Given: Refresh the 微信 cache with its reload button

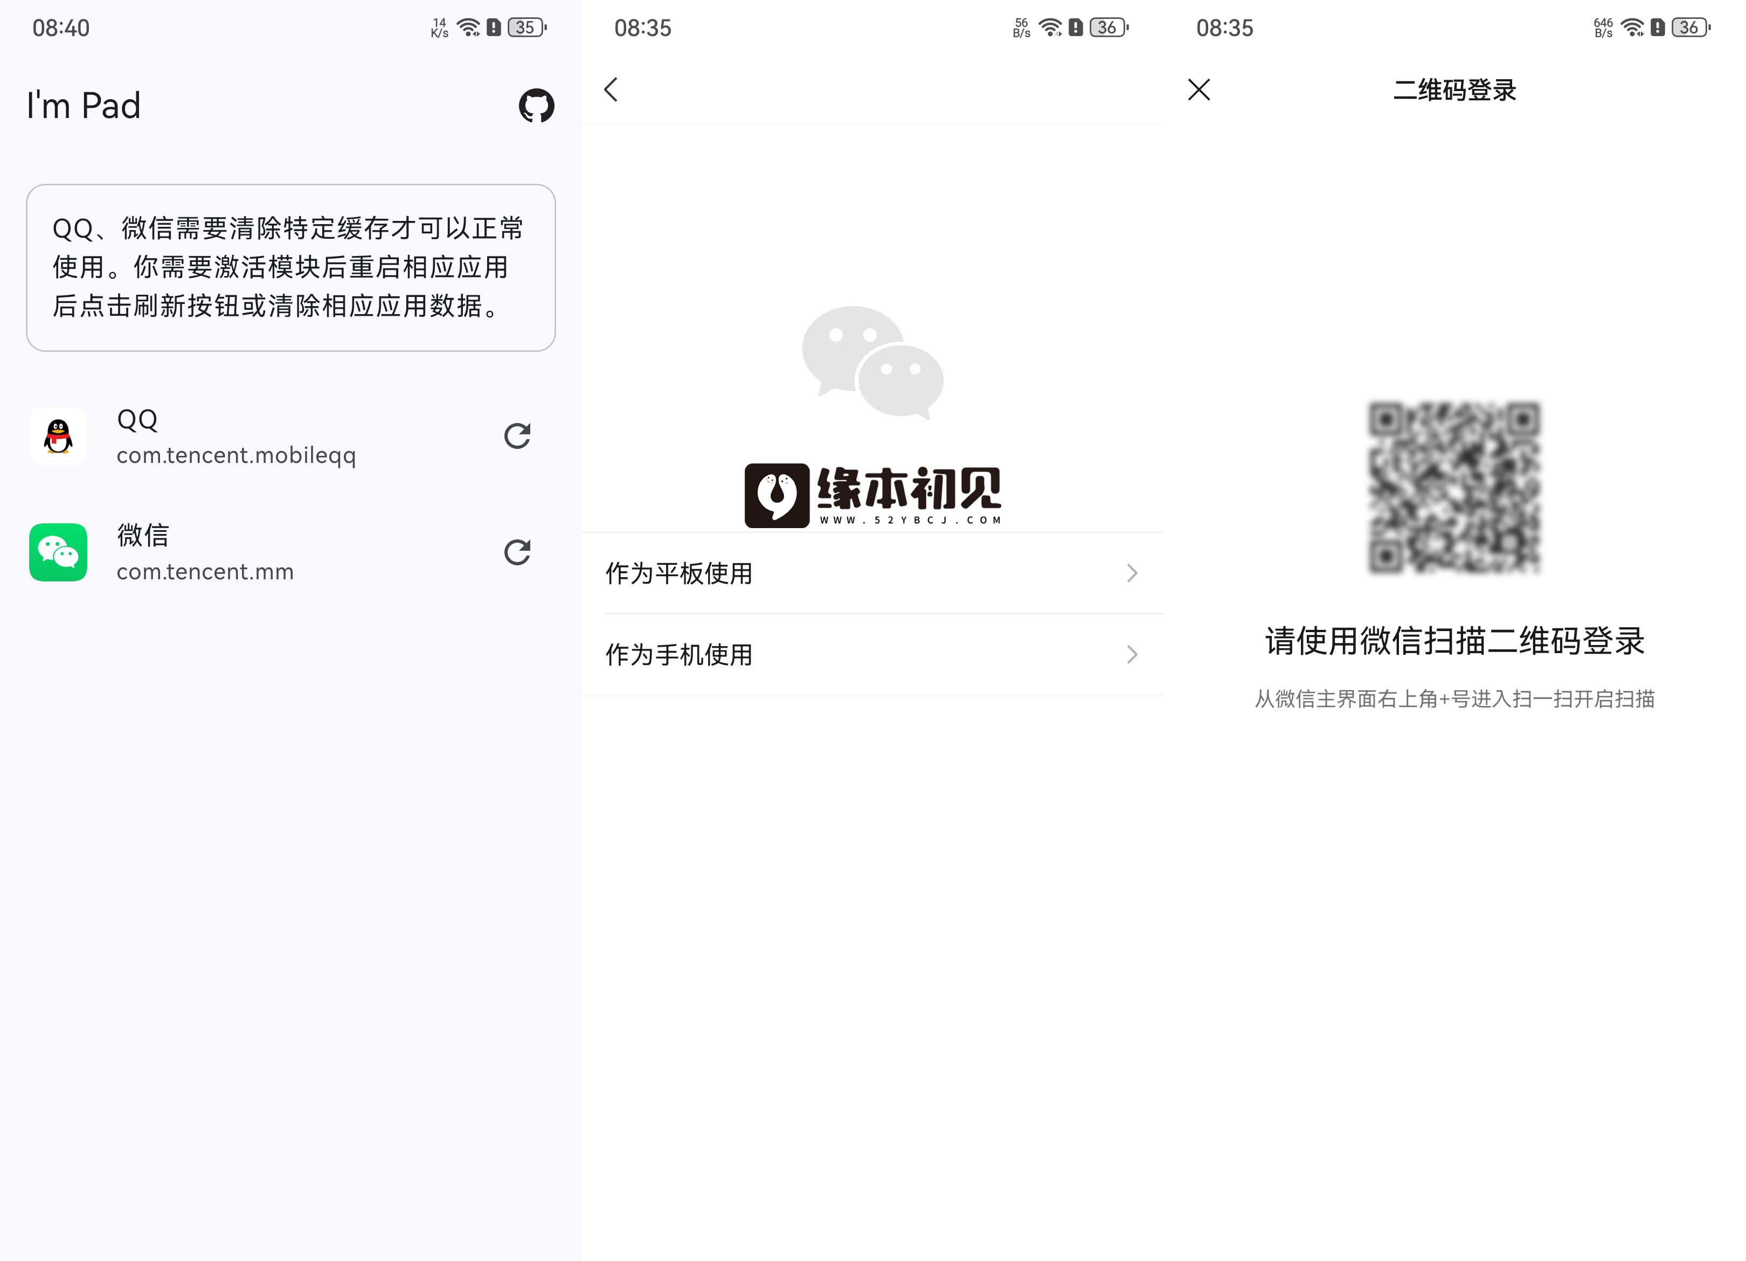Looking at the screenshot, I should (x=517, y=552).
